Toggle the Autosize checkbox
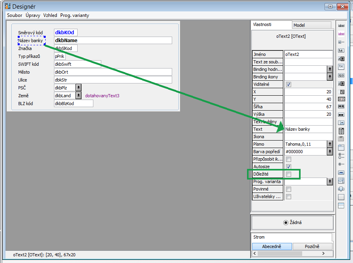The image size is (353, 263). point(288,167)
